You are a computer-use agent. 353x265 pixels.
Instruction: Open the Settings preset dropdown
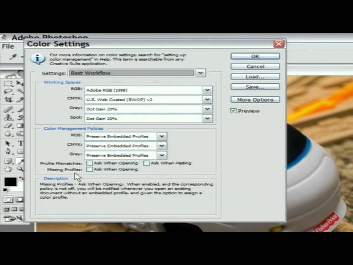point(200,73)
